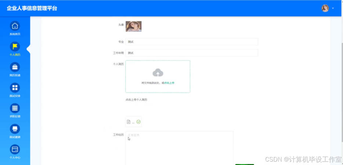The image size is (343, 165).
Task: Open 简历投递 briefcase icon
Action: click(15, 67)
